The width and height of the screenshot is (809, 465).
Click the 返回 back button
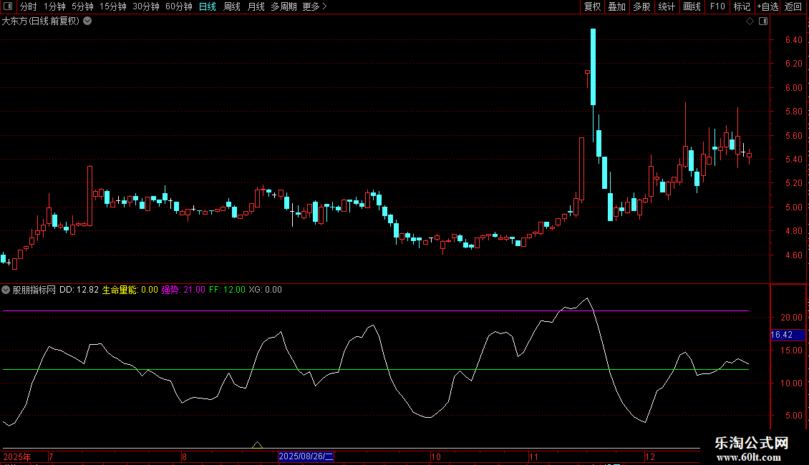793,6
